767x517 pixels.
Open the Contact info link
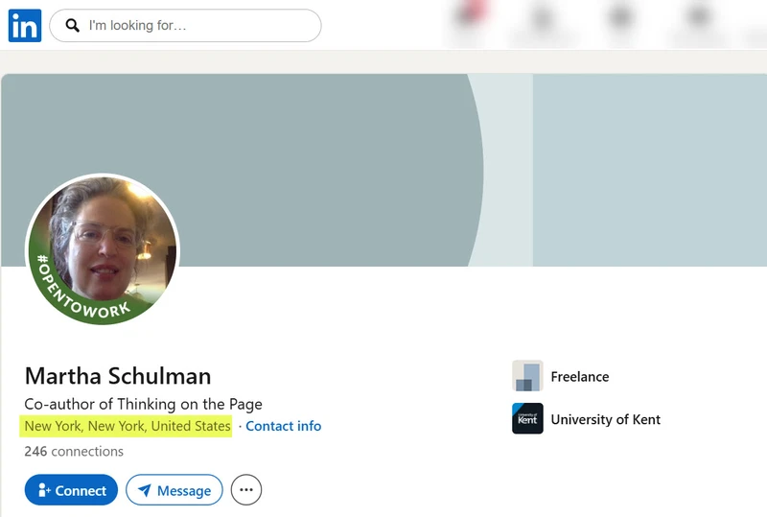[283, 426]
